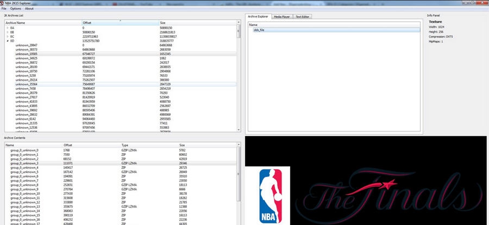Select group_0_unknown_7 in Archive Contents
Screen dimensions: 489x225
pyautogui.click(x=24, y=180)
